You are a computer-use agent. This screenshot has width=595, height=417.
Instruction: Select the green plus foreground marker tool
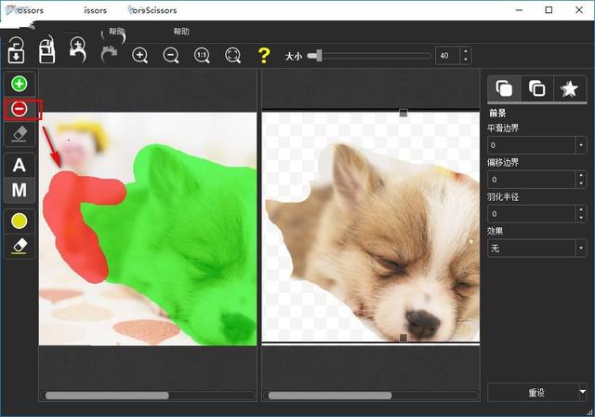point(19,84)
